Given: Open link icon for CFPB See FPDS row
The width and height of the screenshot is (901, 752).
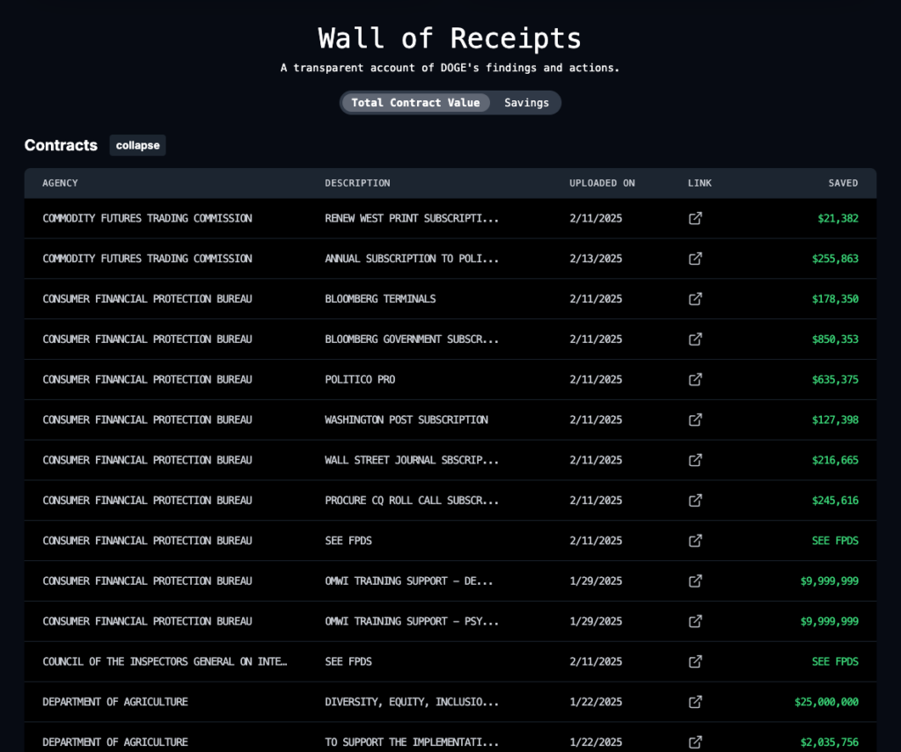Looking at the screenshot, I should point(695,541).
